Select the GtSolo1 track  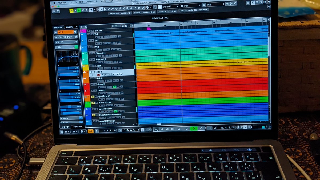tap(101, 91)
